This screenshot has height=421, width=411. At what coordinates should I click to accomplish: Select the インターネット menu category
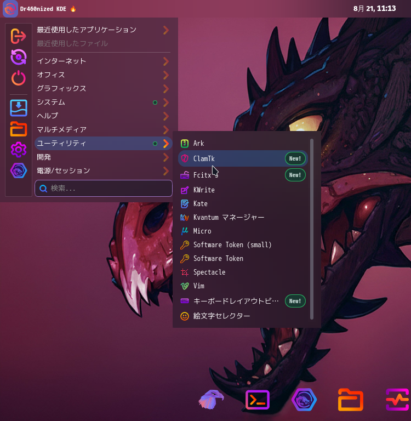[x=104, y=61]
